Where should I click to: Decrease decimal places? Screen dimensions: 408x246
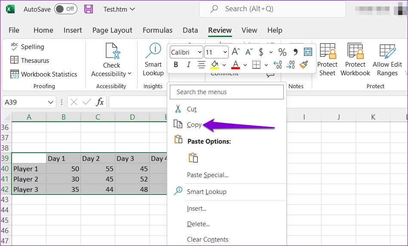pyautogui.click(x=290, y=65)
